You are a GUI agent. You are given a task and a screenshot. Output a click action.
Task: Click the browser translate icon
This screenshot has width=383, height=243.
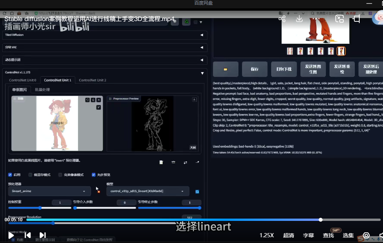pyautogui.click(x=281, y=13)
